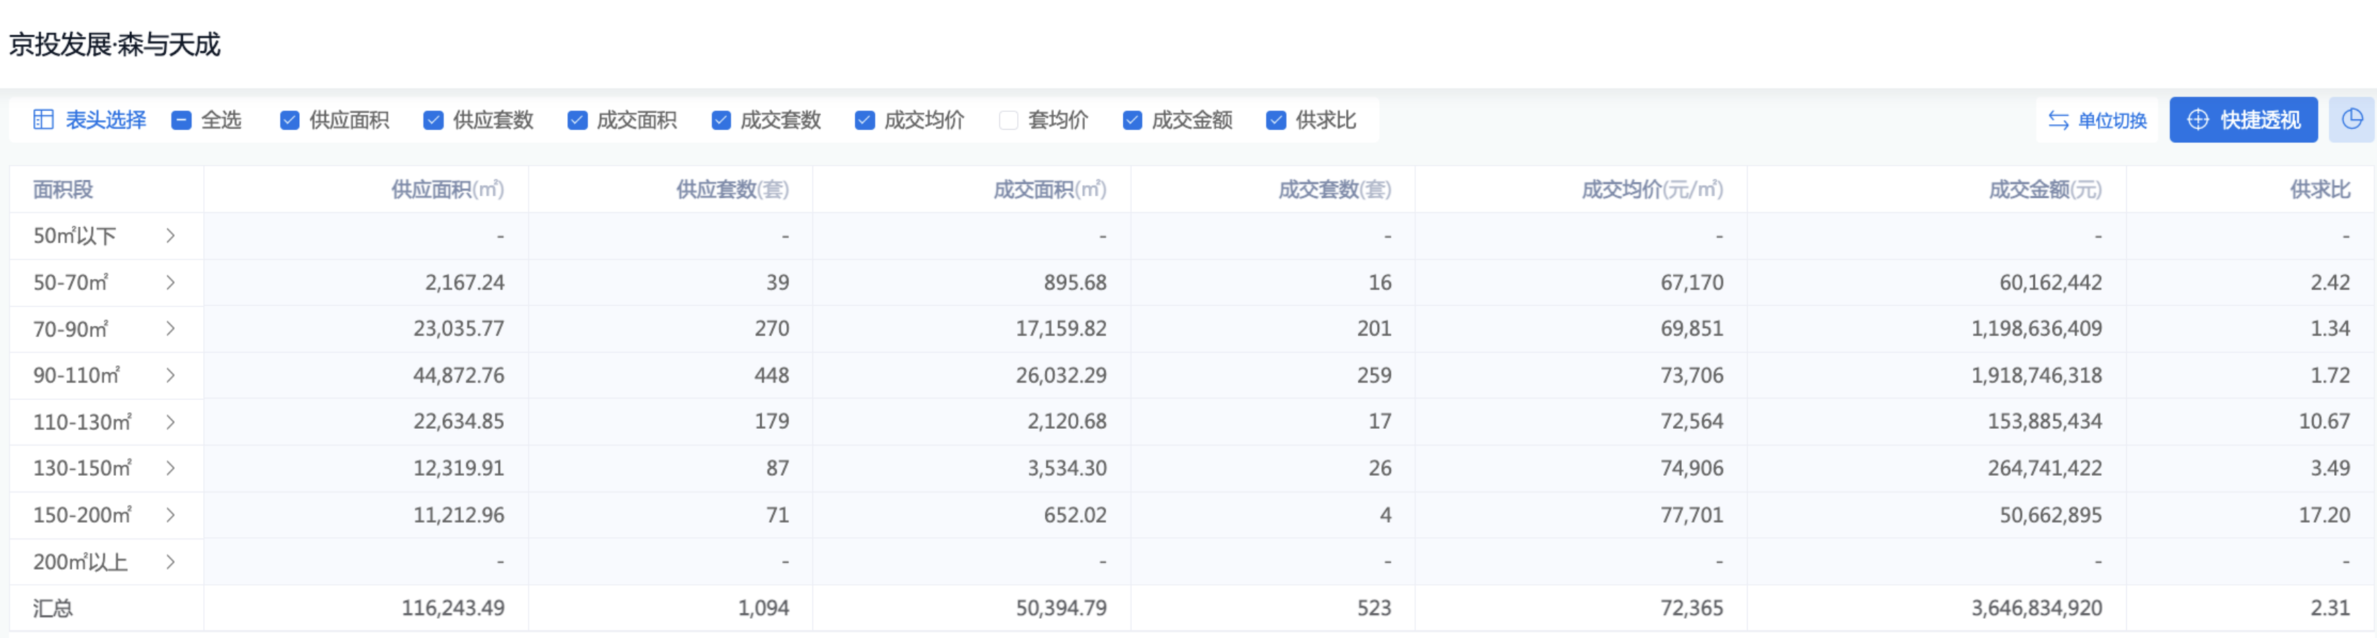Open 快捷透视 quick pivot button

coord(2242,120)
